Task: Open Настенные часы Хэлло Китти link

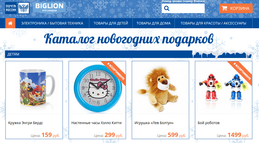Action: (x=97, y=123)
